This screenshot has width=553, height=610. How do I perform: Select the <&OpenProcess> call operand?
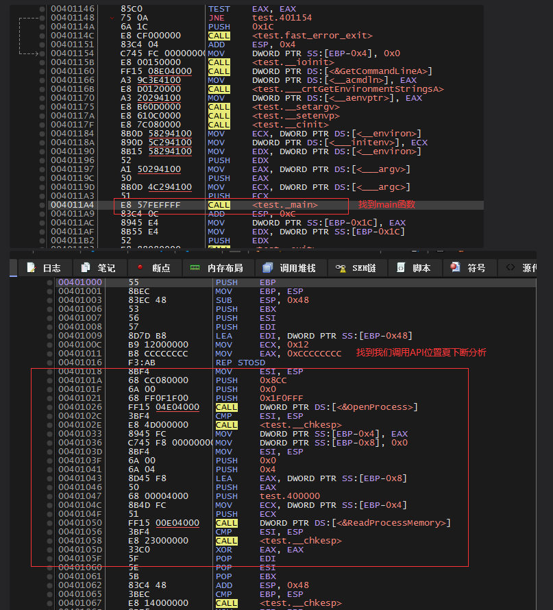(x=375, y=407)
